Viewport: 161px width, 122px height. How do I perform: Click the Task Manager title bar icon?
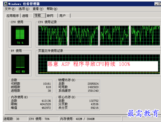tap(6, 4)
